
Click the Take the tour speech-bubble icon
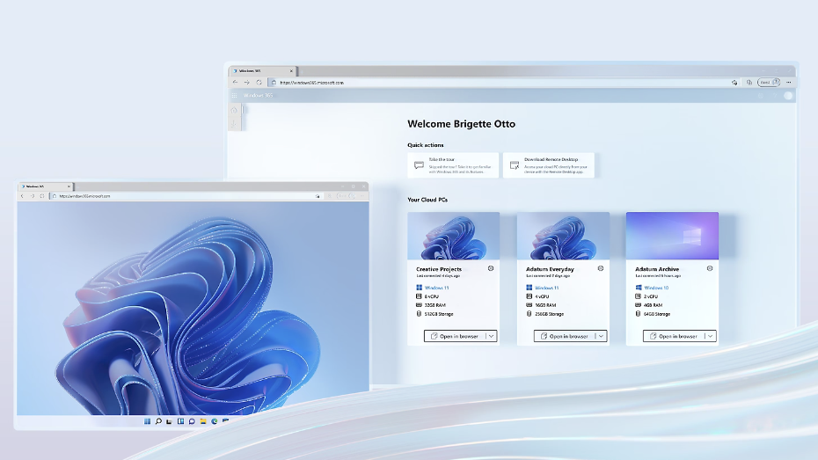point(419,165)
